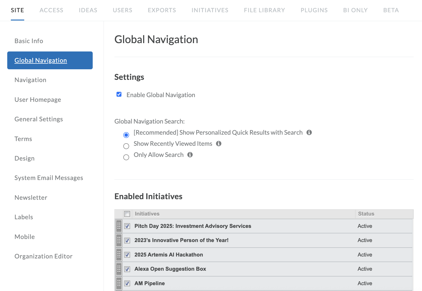Open Mobile settings in sidebar
Screen dimensions: 422x291
[24, 237]
